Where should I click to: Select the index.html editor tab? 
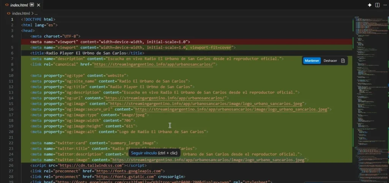[20, 5]
